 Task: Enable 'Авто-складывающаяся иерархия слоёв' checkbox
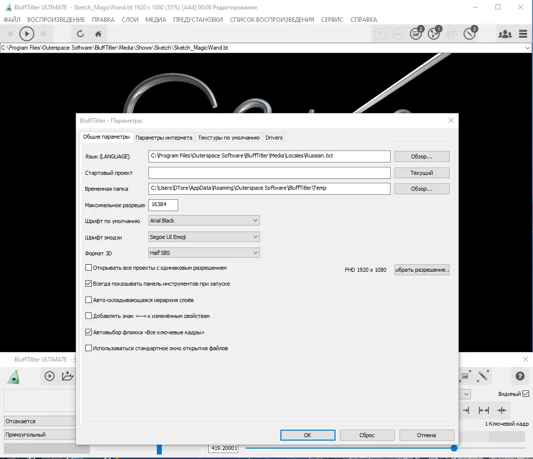(88, 300)
